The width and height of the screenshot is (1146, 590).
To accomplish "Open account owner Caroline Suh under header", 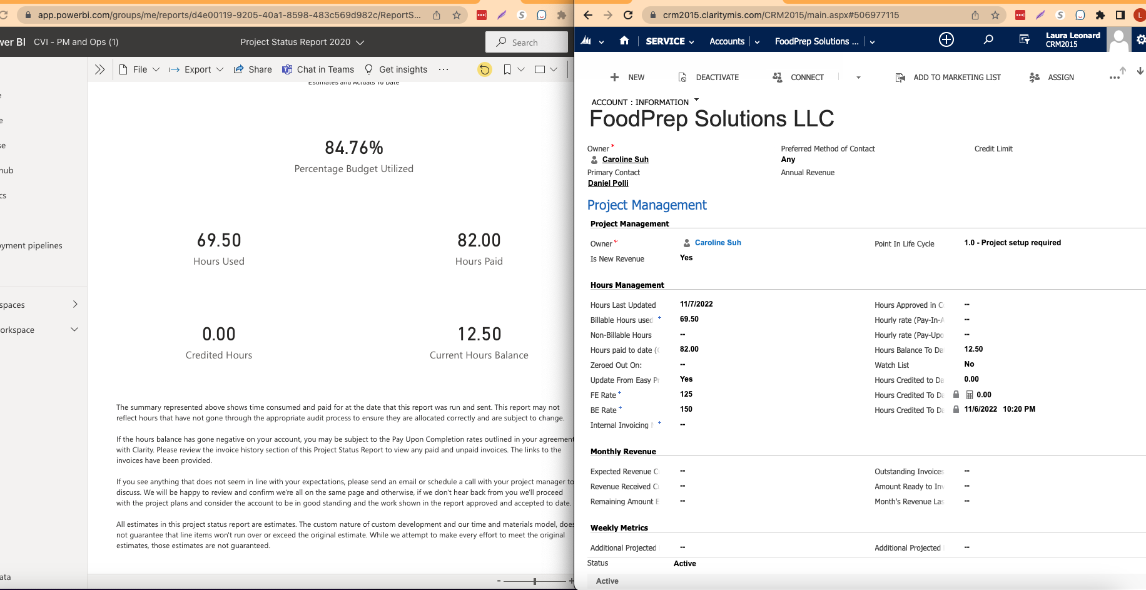I will (x=625, y=160).
